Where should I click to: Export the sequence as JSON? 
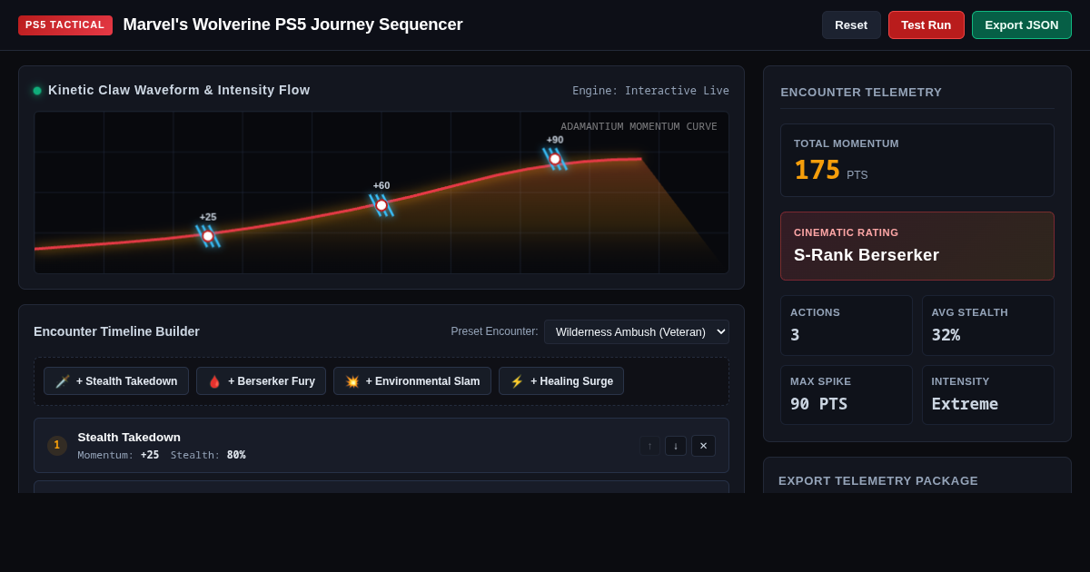1021,25
